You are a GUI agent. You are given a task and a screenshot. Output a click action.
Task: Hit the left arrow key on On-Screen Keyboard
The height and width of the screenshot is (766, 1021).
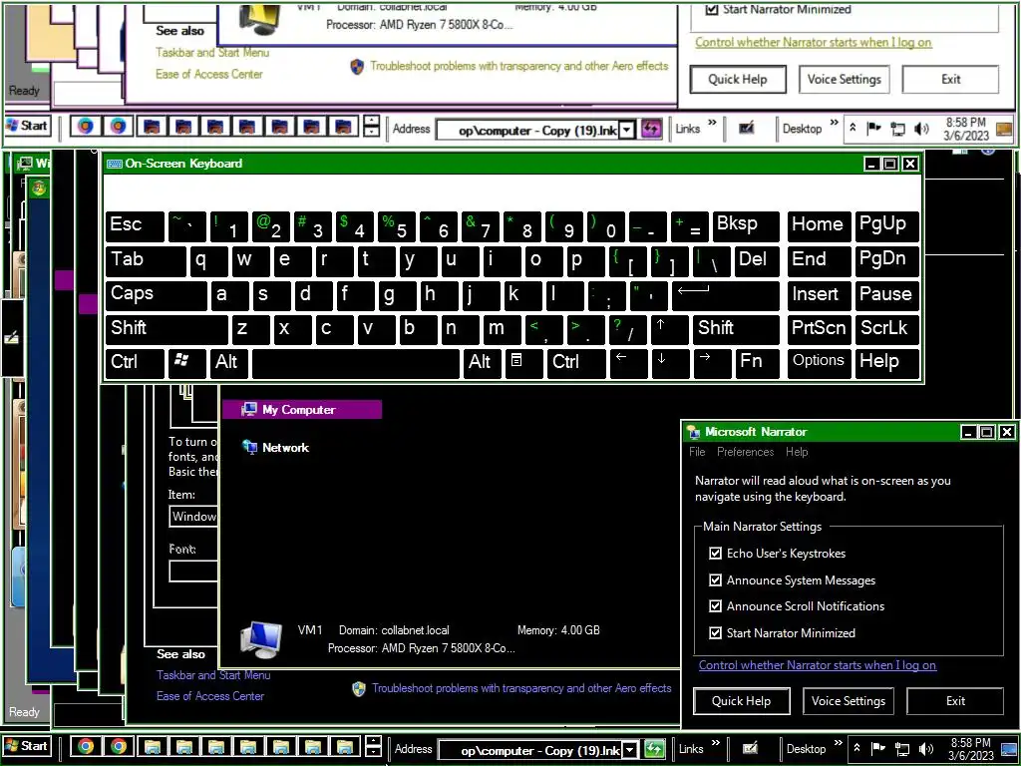click(x=628, y=363)
